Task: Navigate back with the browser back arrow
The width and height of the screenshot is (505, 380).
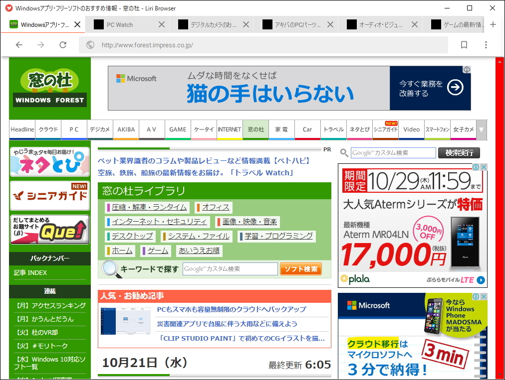Action: [x=18, y=45]
